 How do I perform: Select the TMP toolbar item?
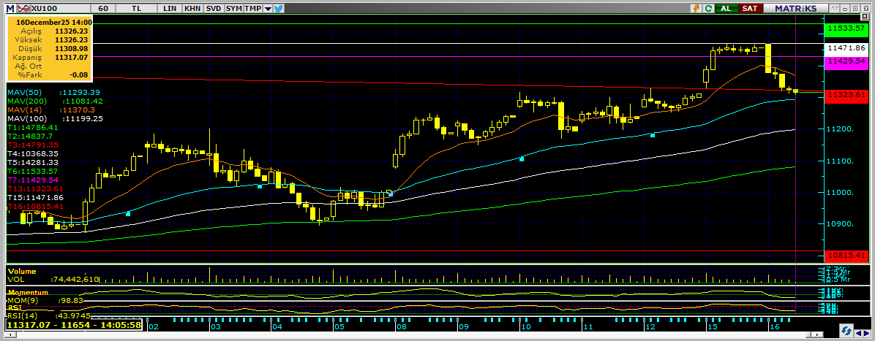pos(253,8)
